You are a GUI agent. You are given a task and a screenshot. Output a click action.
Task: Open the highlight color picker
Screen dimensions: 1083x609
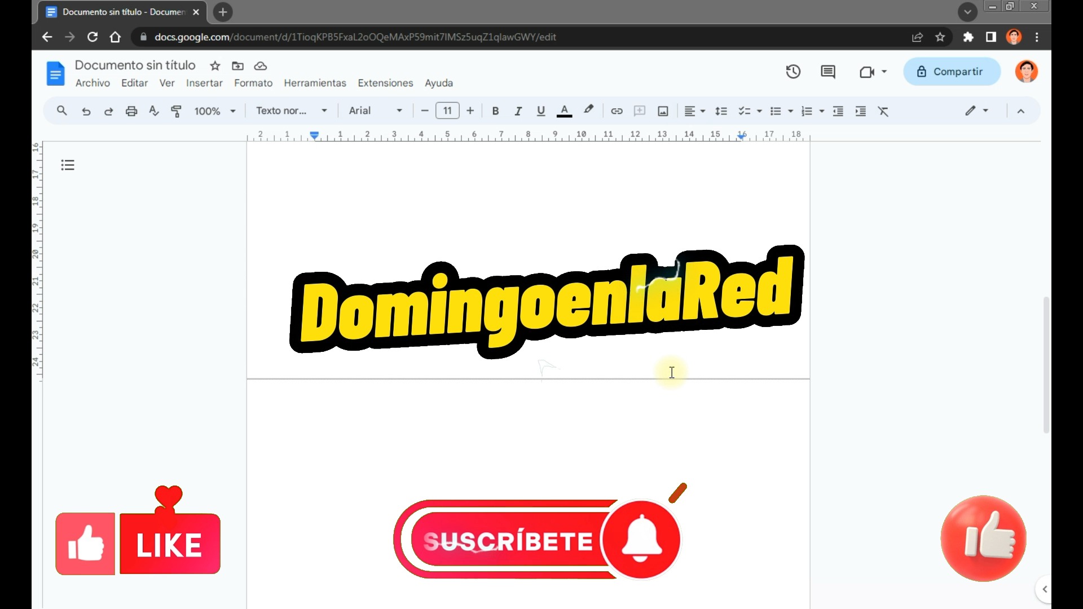(x=588, y=111)
